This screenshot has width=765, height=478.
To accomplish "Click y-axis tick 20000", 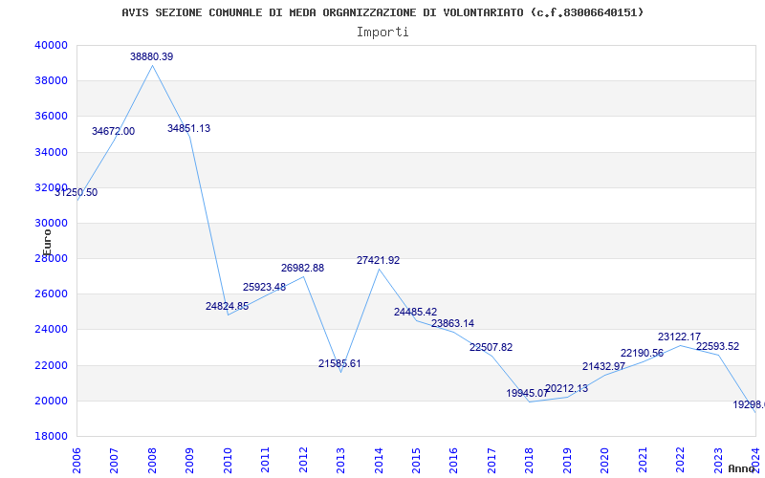I will (x=51, y=401).
